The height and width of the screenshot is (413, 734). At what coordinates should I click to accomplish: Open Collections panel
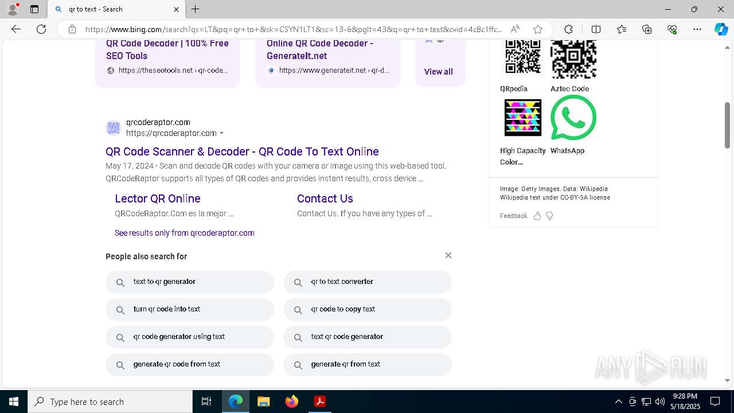click(x=647, y=29)
